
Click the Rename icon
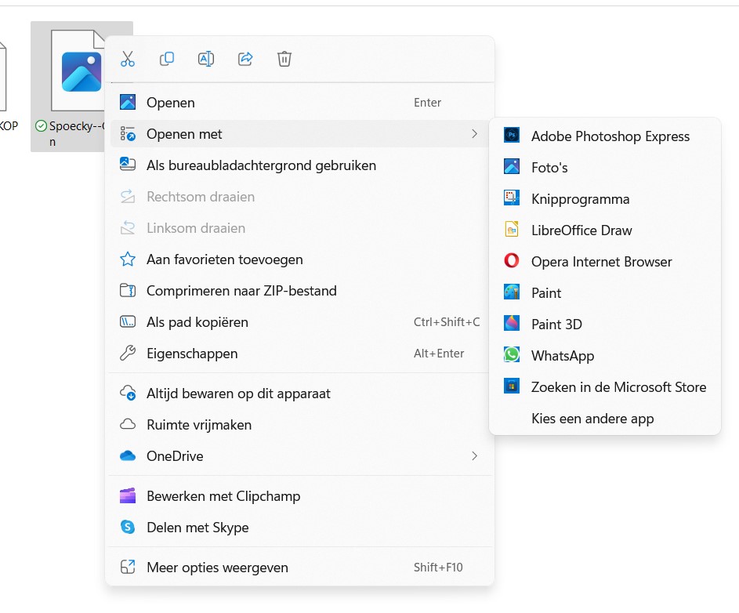206,59
